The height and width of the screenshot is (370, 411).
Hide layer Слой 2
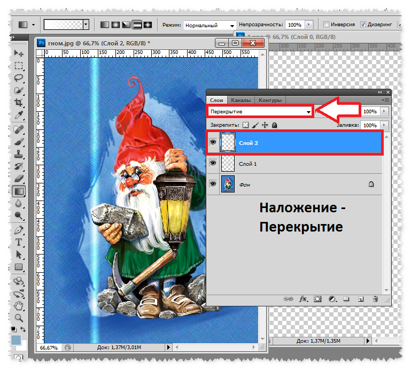pos(213,142)
